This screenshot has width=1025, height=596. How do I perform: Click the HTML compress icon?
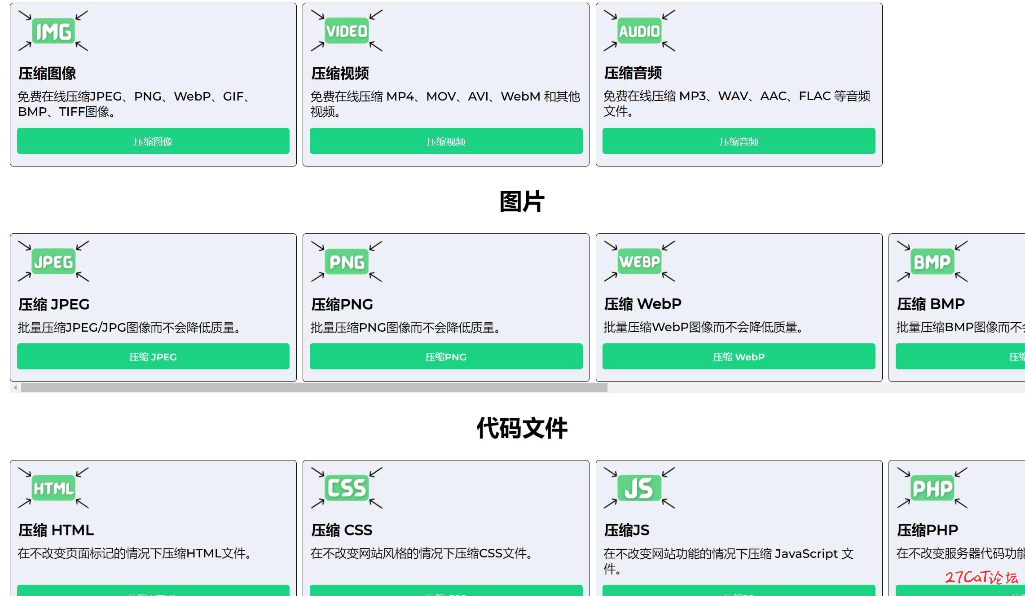(x=53, y=488)
